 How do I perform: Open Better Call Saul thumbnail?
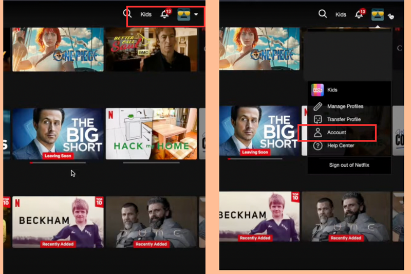click(x=151, y=49)
